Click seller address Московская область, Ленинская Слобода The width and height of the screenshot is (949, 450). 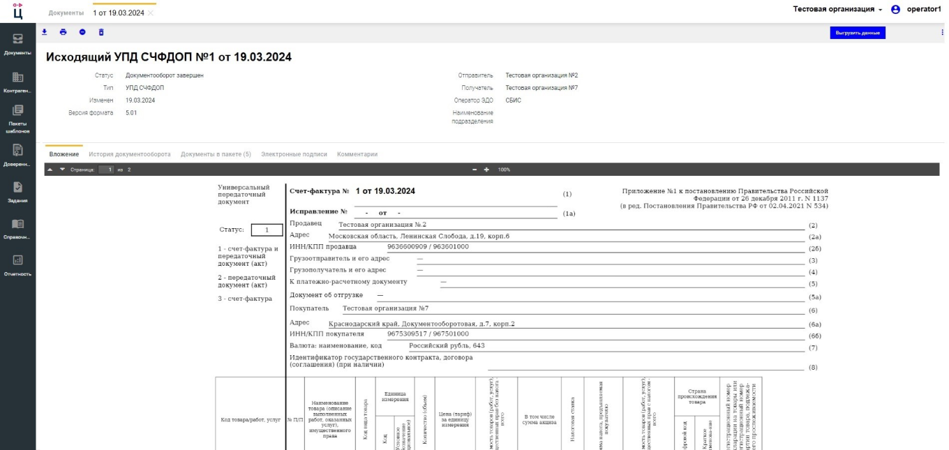[x=419, y=237]
